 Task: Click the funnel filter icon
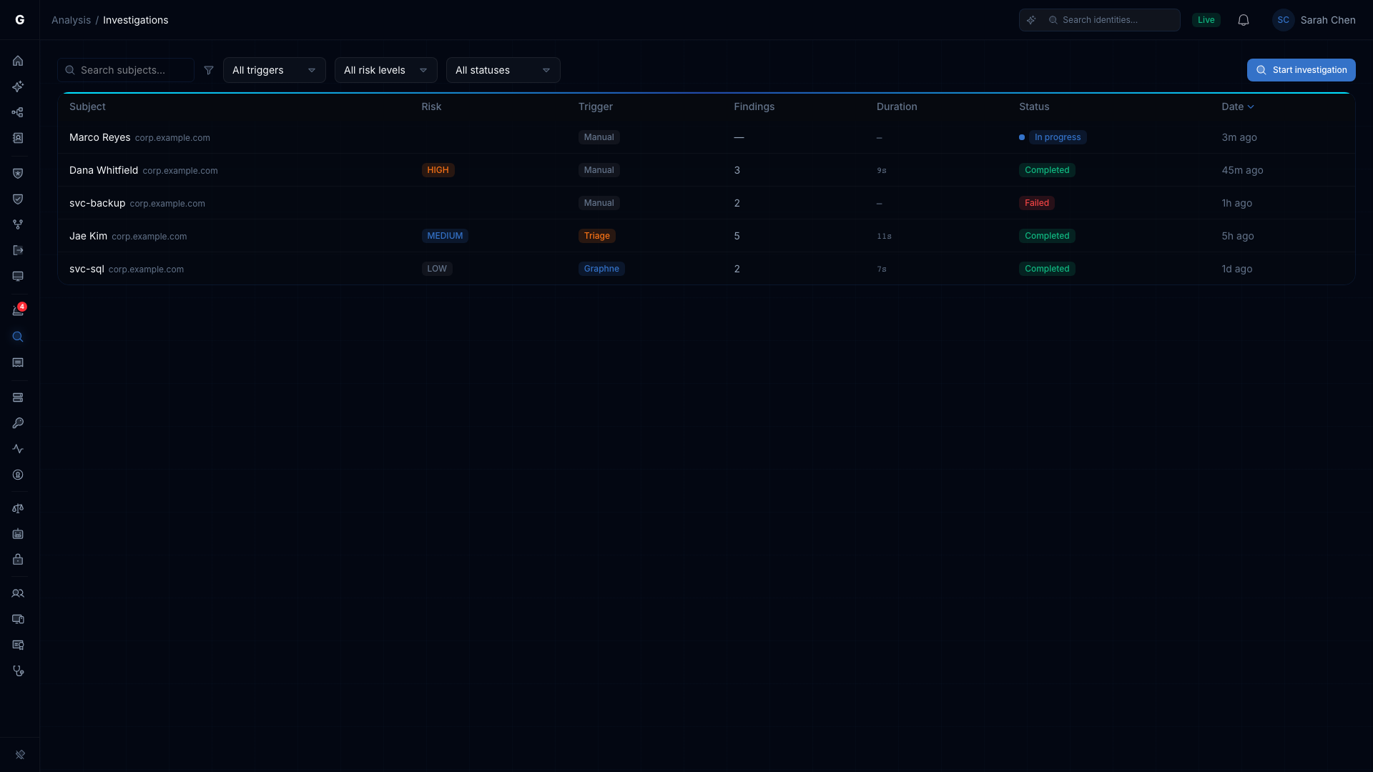[209, 70]
